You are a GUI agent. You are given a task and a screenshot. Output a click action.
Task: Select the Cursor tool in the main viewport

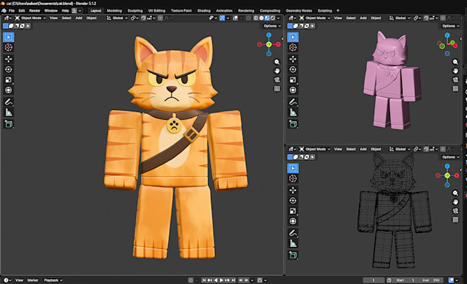(8, 47)
